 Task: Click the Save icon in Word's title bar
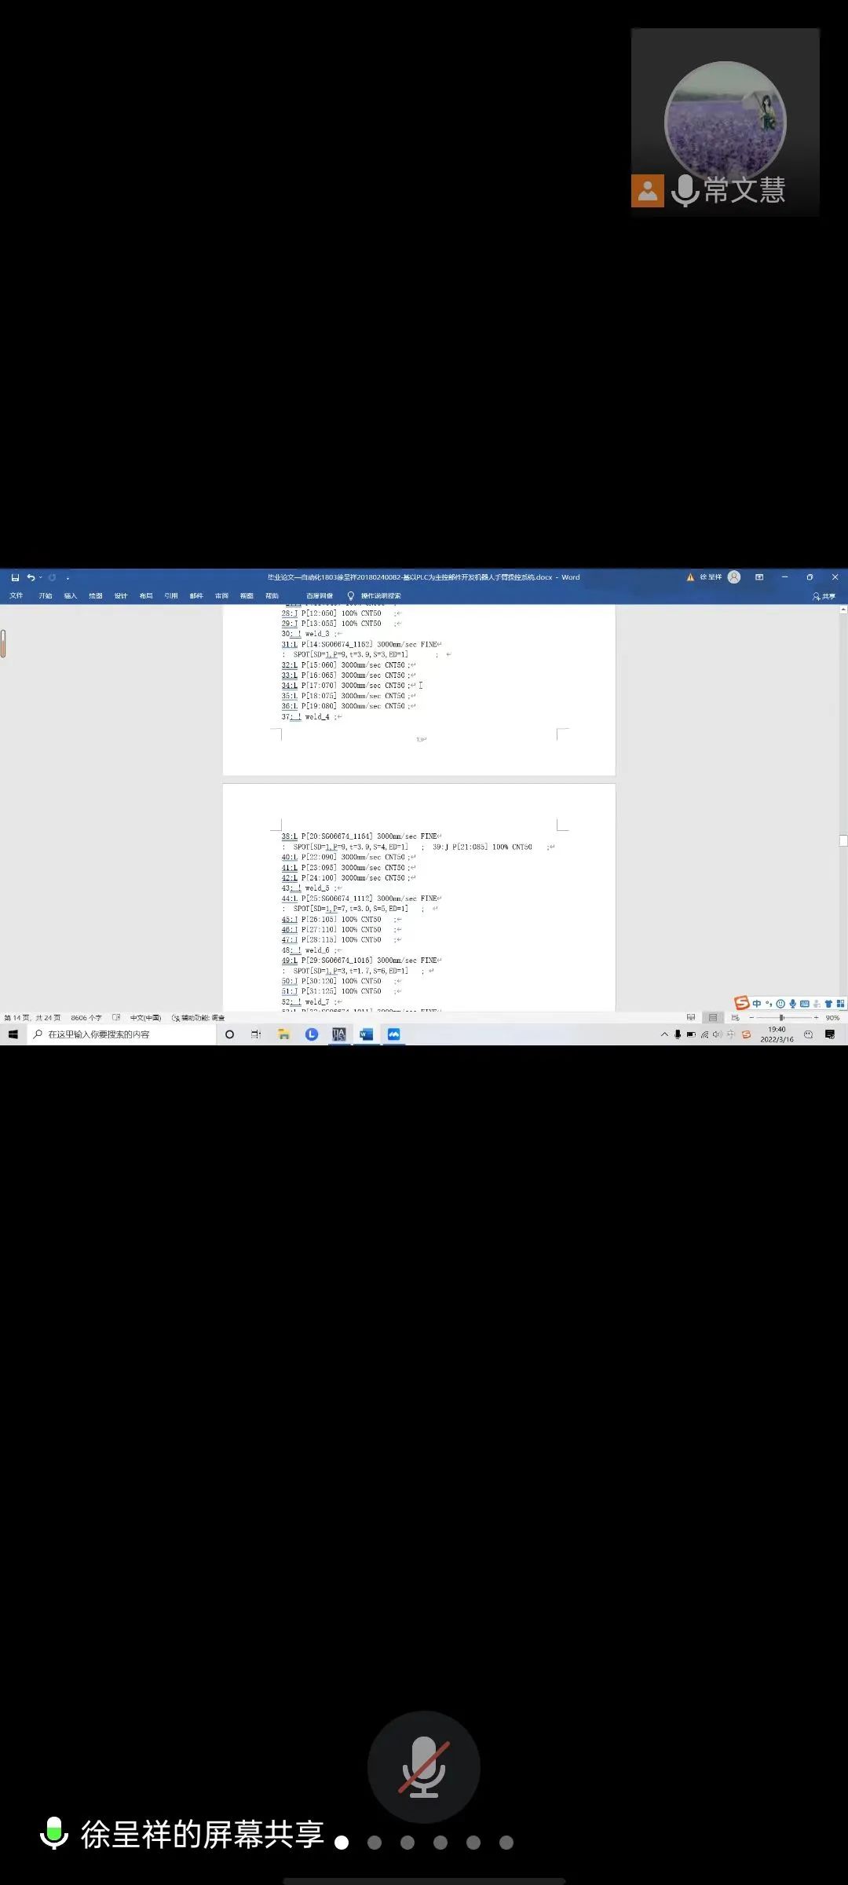point(15,577)
